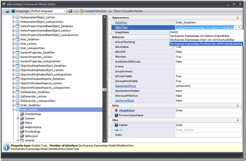The height and width of the screenshot is (161, 246).
Task: Click the tree scrollbar down arrow
Action: tap(105, 140)
